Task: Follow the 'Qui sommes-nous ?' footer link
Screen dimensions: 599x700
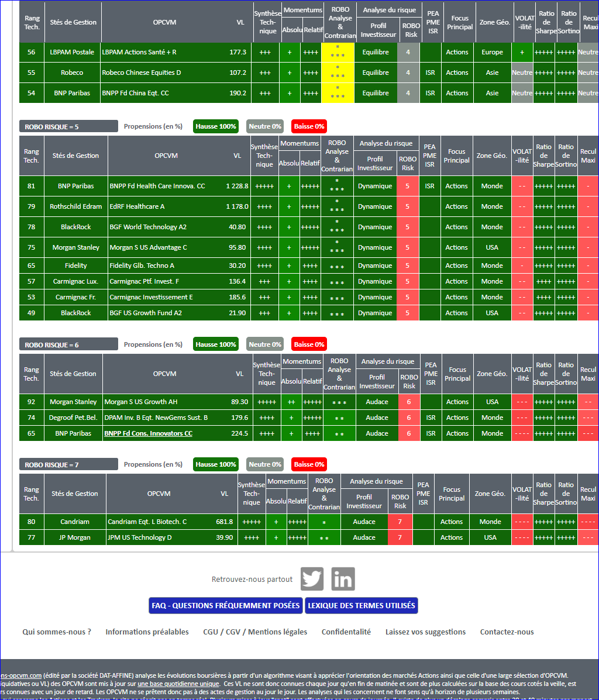Action: pyautogui.click(x=57, y=632)
